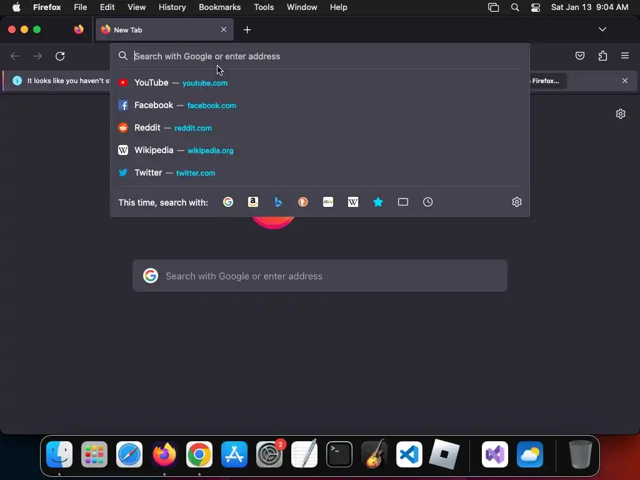
Task: Open Twitter suggestion twitter.com
Action: point(320,172)
